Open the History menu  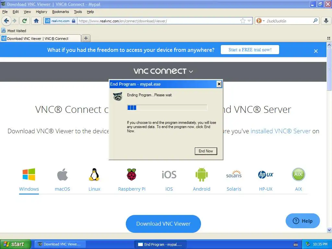click(x=41, y=12)
